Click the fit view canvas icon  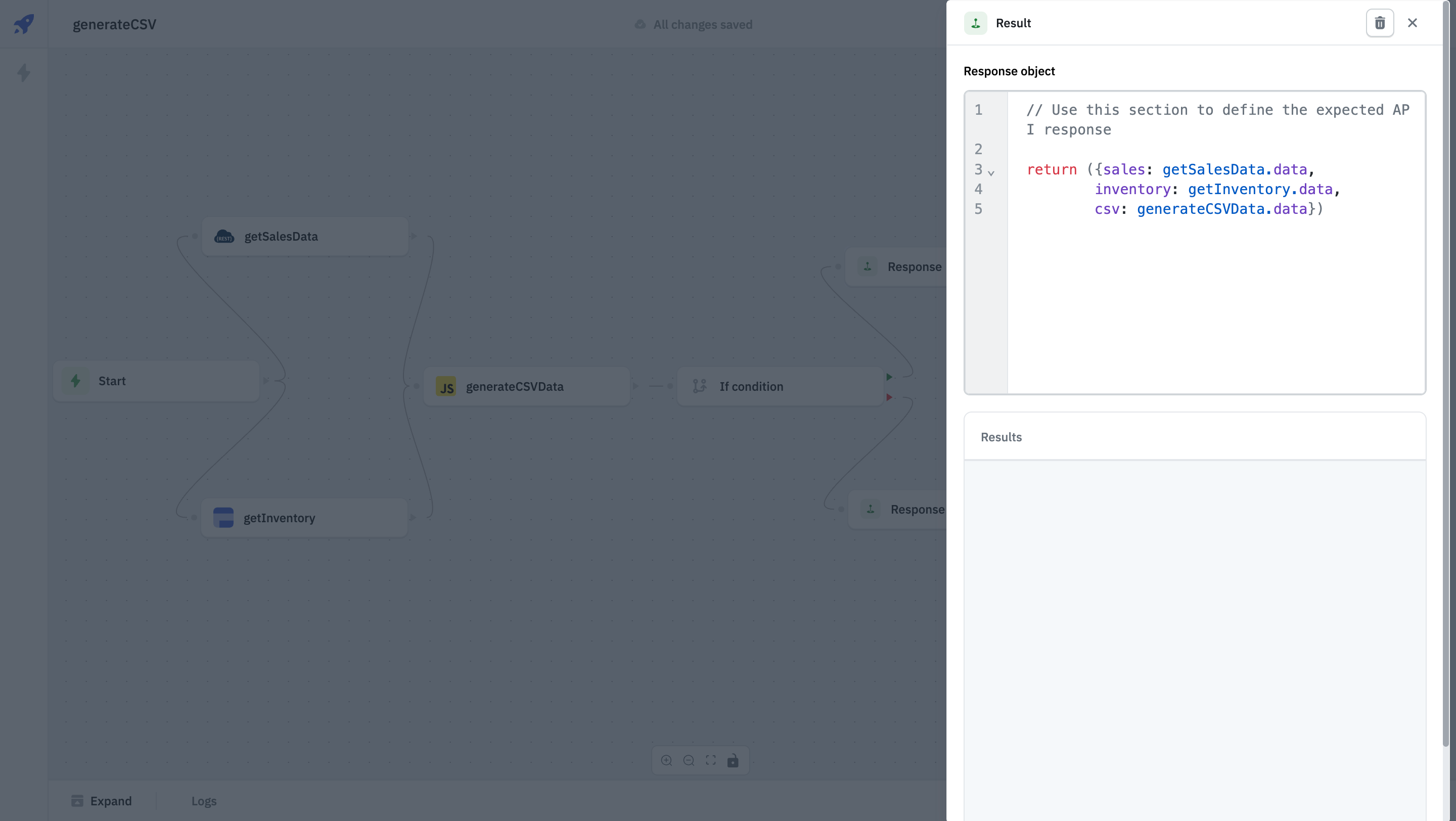click(710, 760)
